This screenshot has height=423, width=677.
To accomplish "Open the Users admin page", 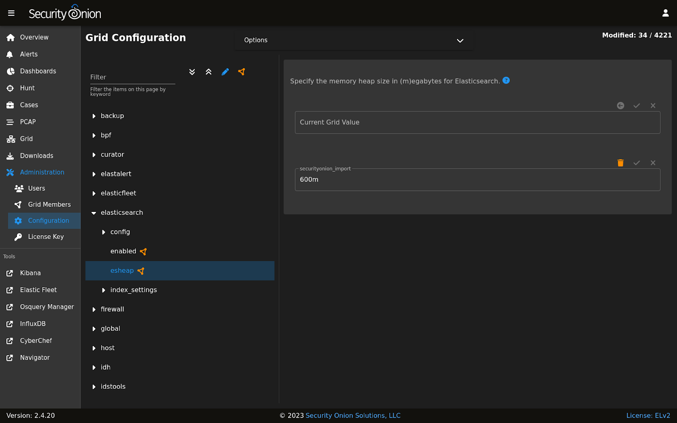I will click(44, 188).
